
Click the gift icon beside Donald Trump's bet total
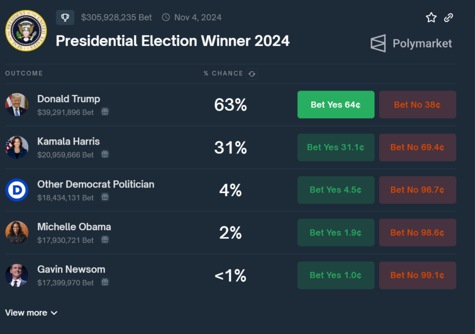(x=105, y=112)
